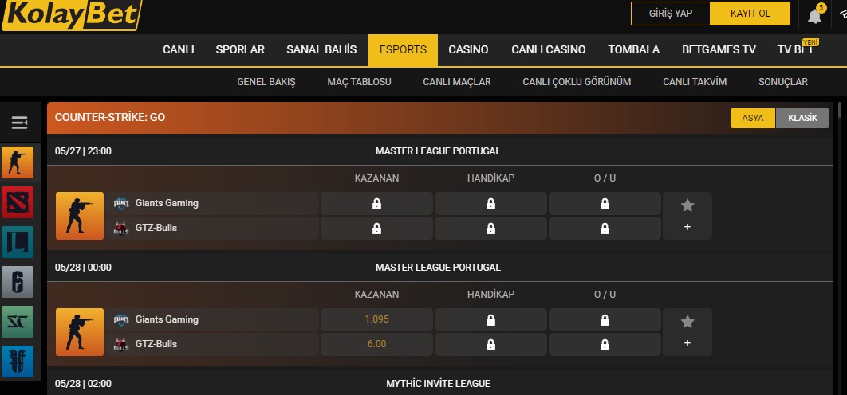This screenshot has height=395, width=847.
Task: Go to CANLI MAÇLAR submenu
Action: [457, 82]
